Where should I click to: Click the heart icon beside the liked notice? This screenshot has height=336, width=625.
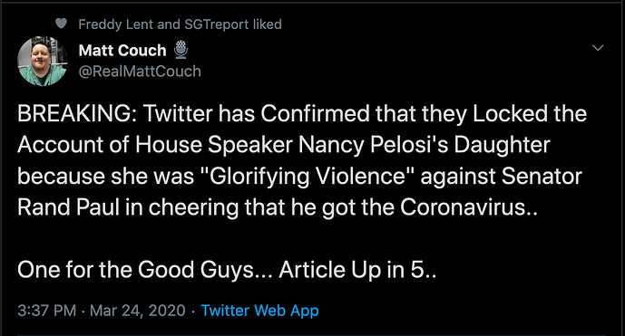point(61,24)
